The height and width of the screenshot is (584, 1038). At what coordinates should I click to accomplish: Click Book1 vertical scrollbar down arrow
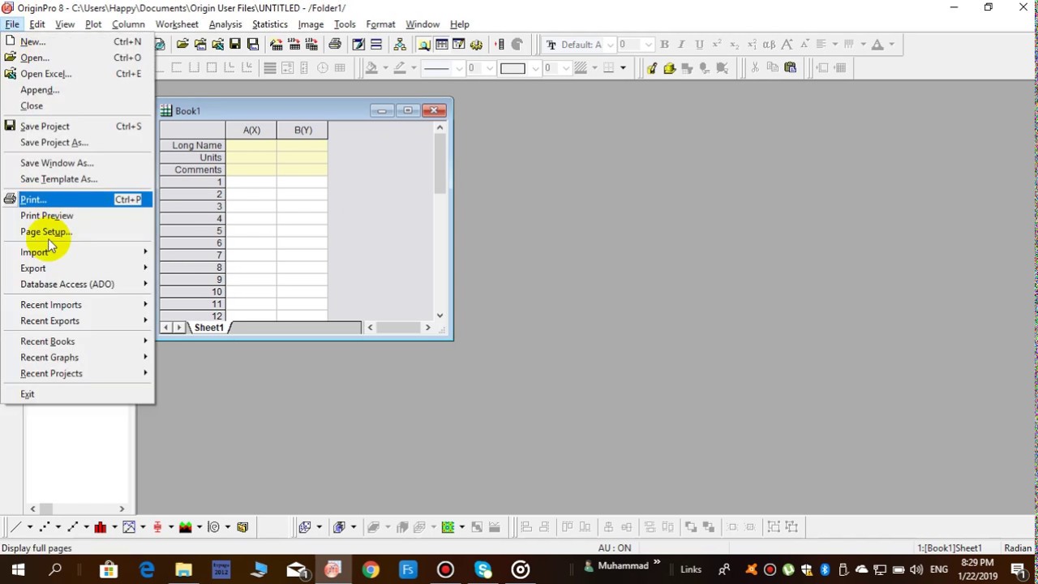[x=440, y=316]
